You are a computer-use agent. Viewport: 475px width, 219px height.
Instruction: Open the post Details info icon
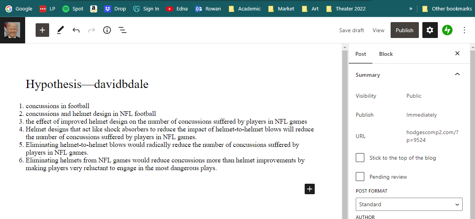point(107,30)
